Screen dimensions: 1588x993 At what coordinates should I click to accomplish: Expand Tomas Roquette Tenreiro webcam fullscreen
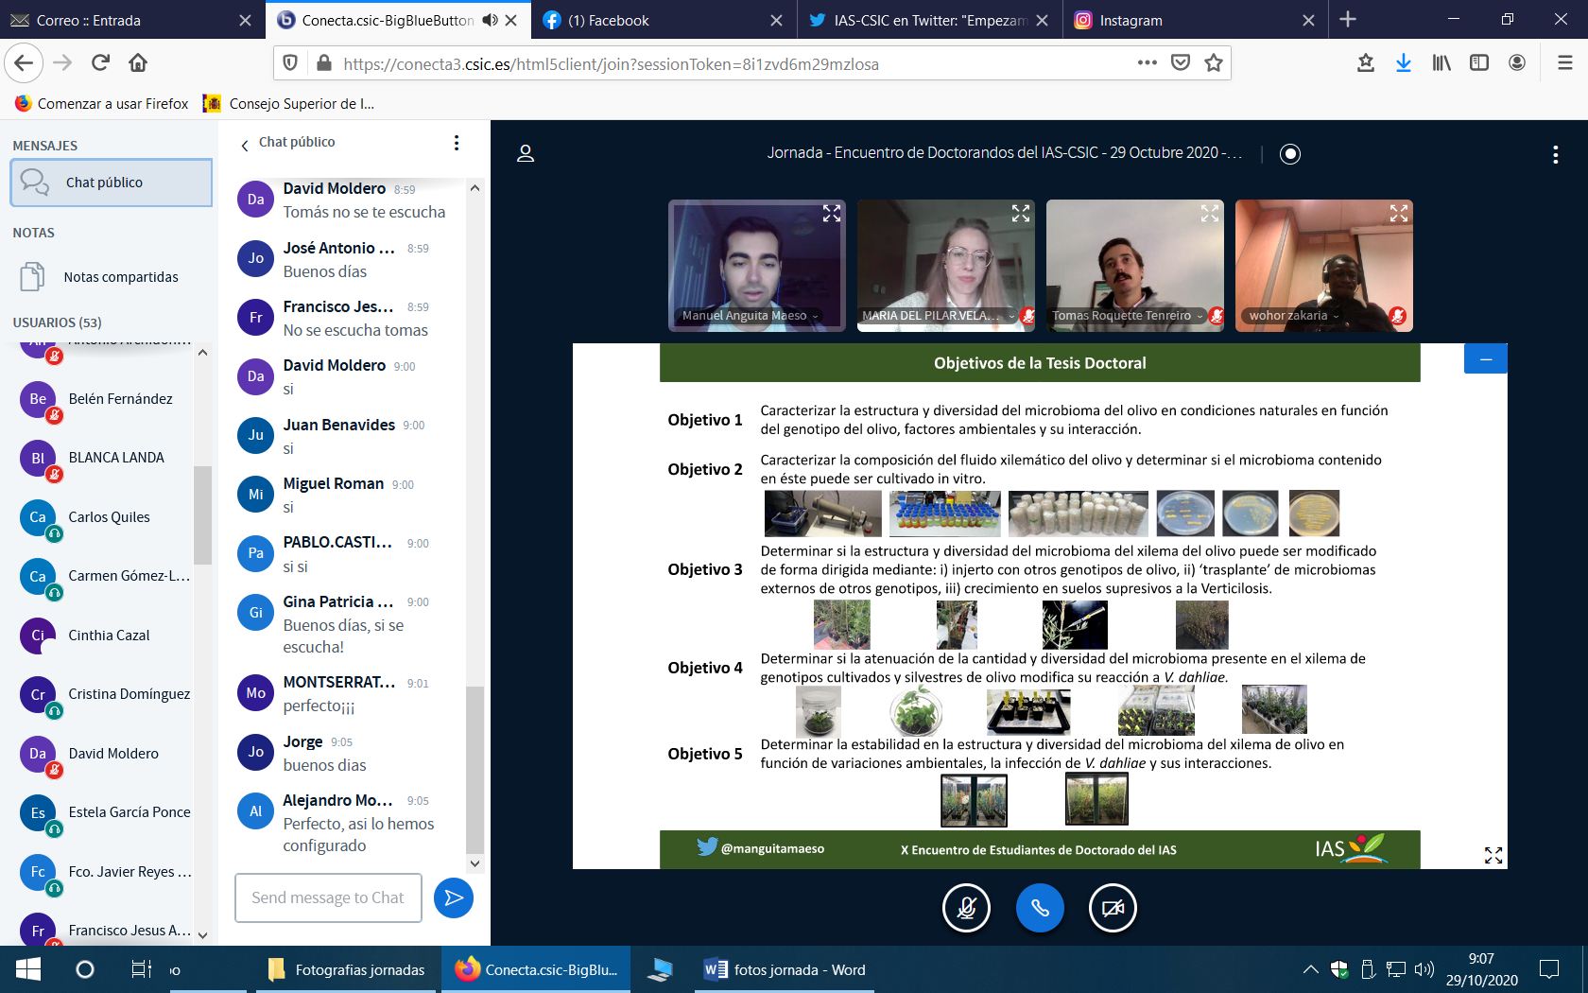coord(1209,214)
